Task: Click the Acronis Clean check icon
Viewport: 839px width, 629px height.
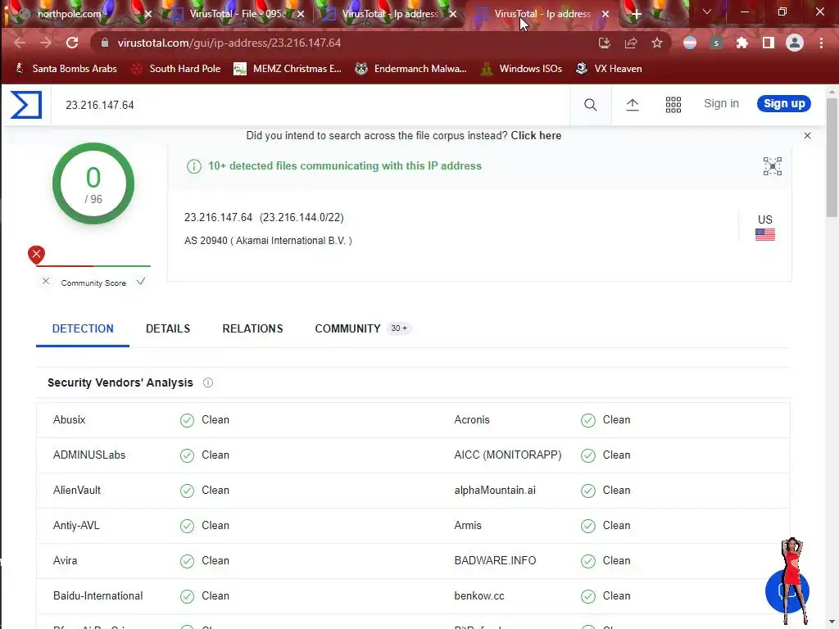Action: pyautogui.click(x=588, y=420)
